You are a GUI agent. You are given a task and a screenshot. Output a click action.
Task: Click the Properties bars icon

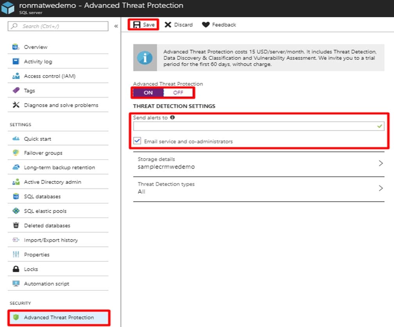tap(16, 254)
